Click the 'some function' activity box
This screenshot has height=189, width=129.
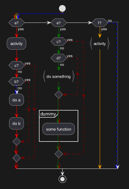point(59,129)
